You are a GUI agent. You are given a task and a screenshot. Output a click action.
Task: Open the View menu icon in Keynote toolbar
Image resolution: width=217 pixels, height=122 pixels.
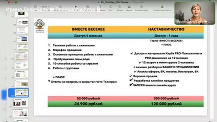pyautogui.click(x=35, y=7)
